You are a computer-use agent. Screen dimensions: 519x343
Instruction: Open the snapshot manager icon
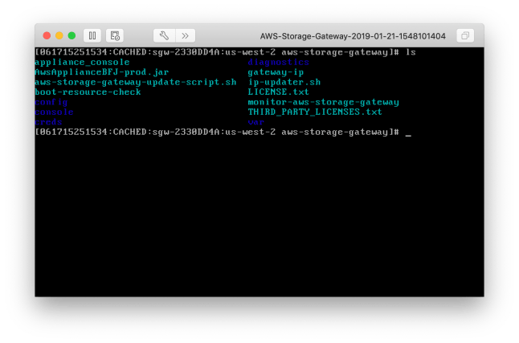[115, 36]
